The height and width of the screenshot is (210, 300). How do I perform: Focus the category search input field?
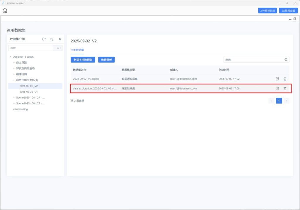[x=31, y=48]
